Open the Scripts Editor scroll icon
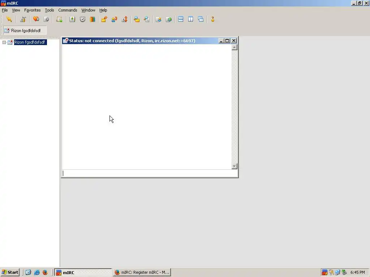 click(59, 19)
